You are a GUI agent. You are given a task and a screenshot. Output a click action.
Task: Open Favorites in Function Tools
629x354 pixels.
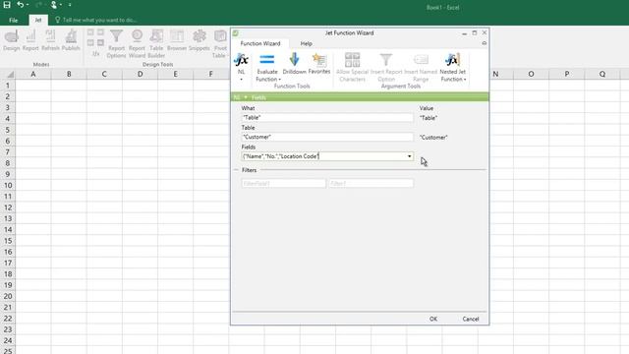[319, 63]
